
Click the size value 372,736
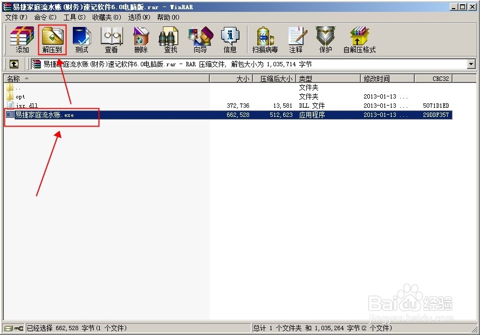click(238, 106)
